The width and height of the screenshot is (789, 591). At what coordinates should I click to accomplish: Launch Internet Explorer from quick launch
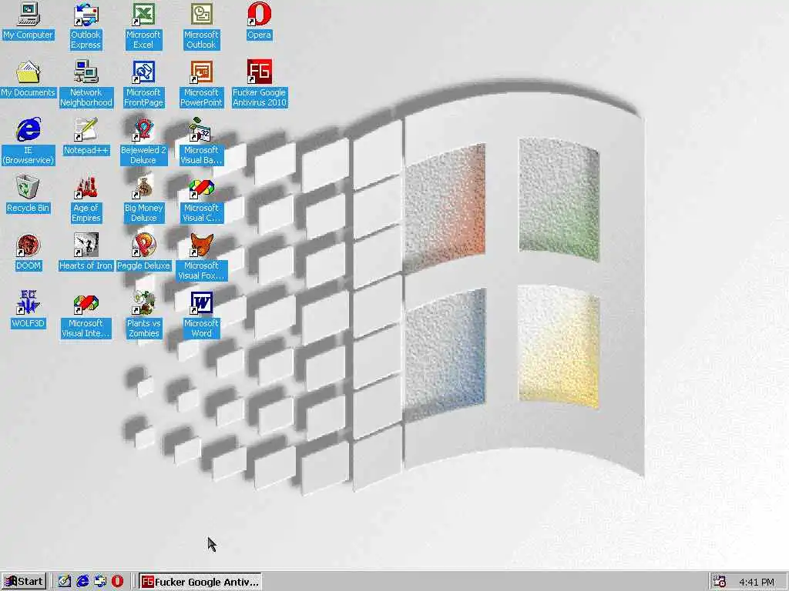coord(82,582)
